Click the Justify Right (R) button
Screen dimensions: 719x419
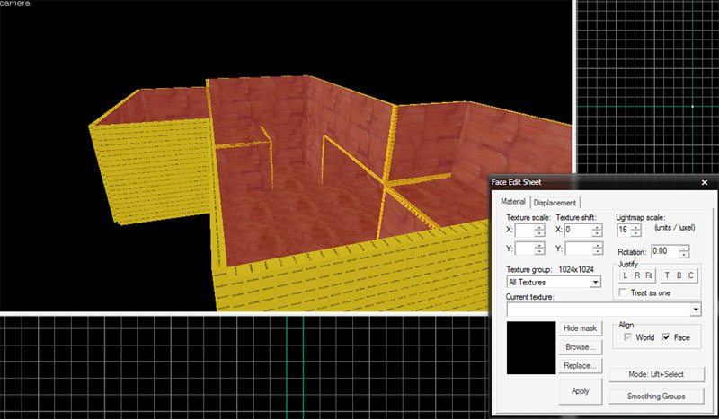click(636, 275)
